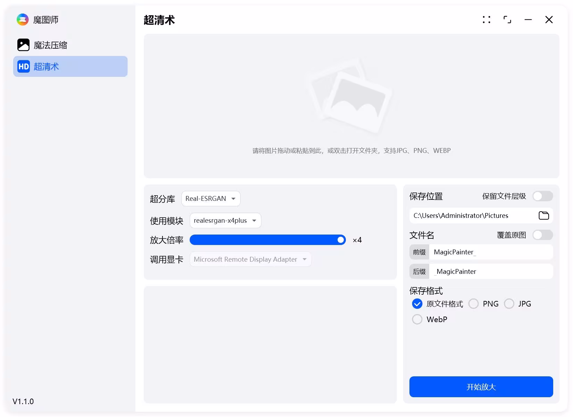
Task: Minimize the window using the dash icon
Action: click(528, 20)
